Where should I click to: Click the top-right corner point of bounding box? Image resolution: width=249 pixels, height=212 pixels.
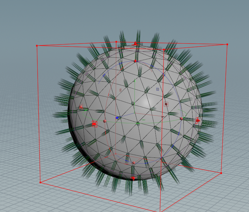tap(227, 44)
